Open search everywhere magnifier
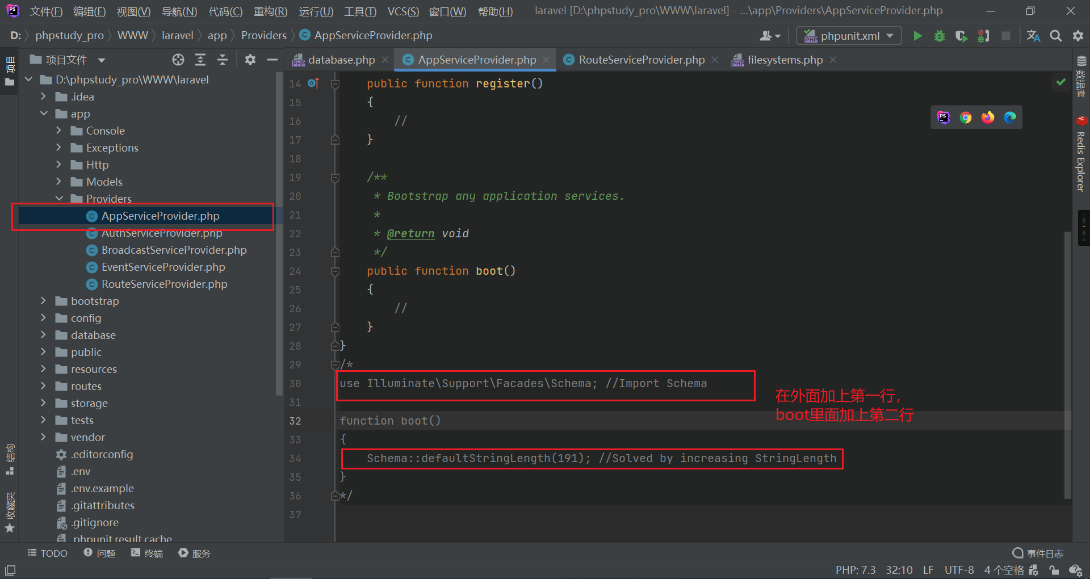1090x579 pixels. click(x=1056, y=36)
